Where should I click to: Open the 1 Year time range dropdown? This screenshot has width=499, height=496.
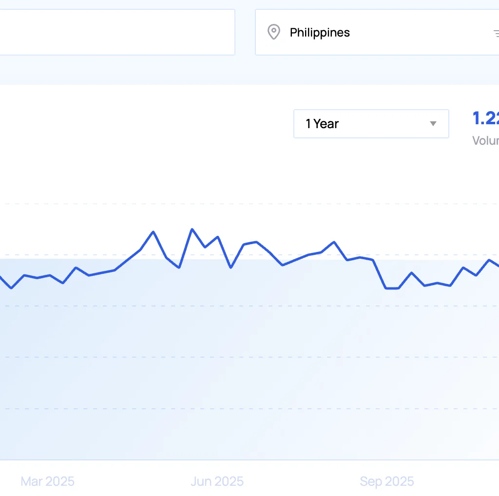tap(371, 124)
